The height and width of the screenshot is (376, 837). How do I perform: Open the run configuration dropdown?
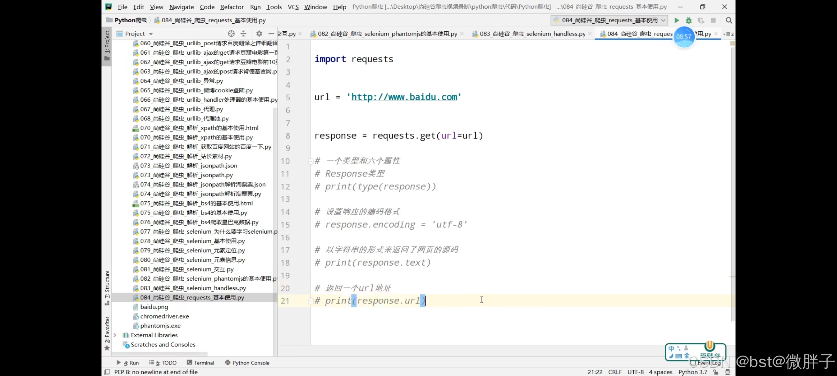pos(609,20)
